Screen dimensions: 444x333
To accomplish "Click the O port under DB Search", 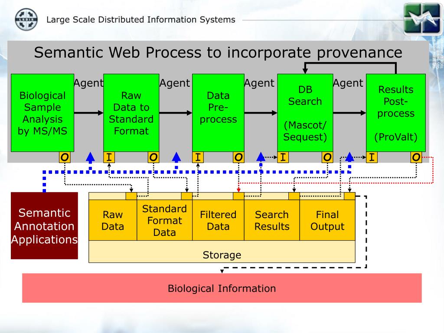I will [x=327, y=157].
